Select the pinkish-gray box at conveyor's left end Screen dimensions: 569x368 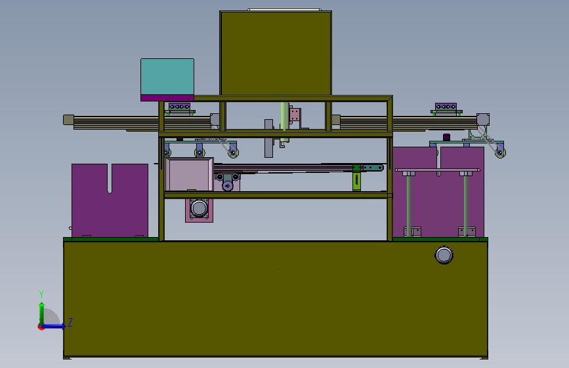click(189, 174)
